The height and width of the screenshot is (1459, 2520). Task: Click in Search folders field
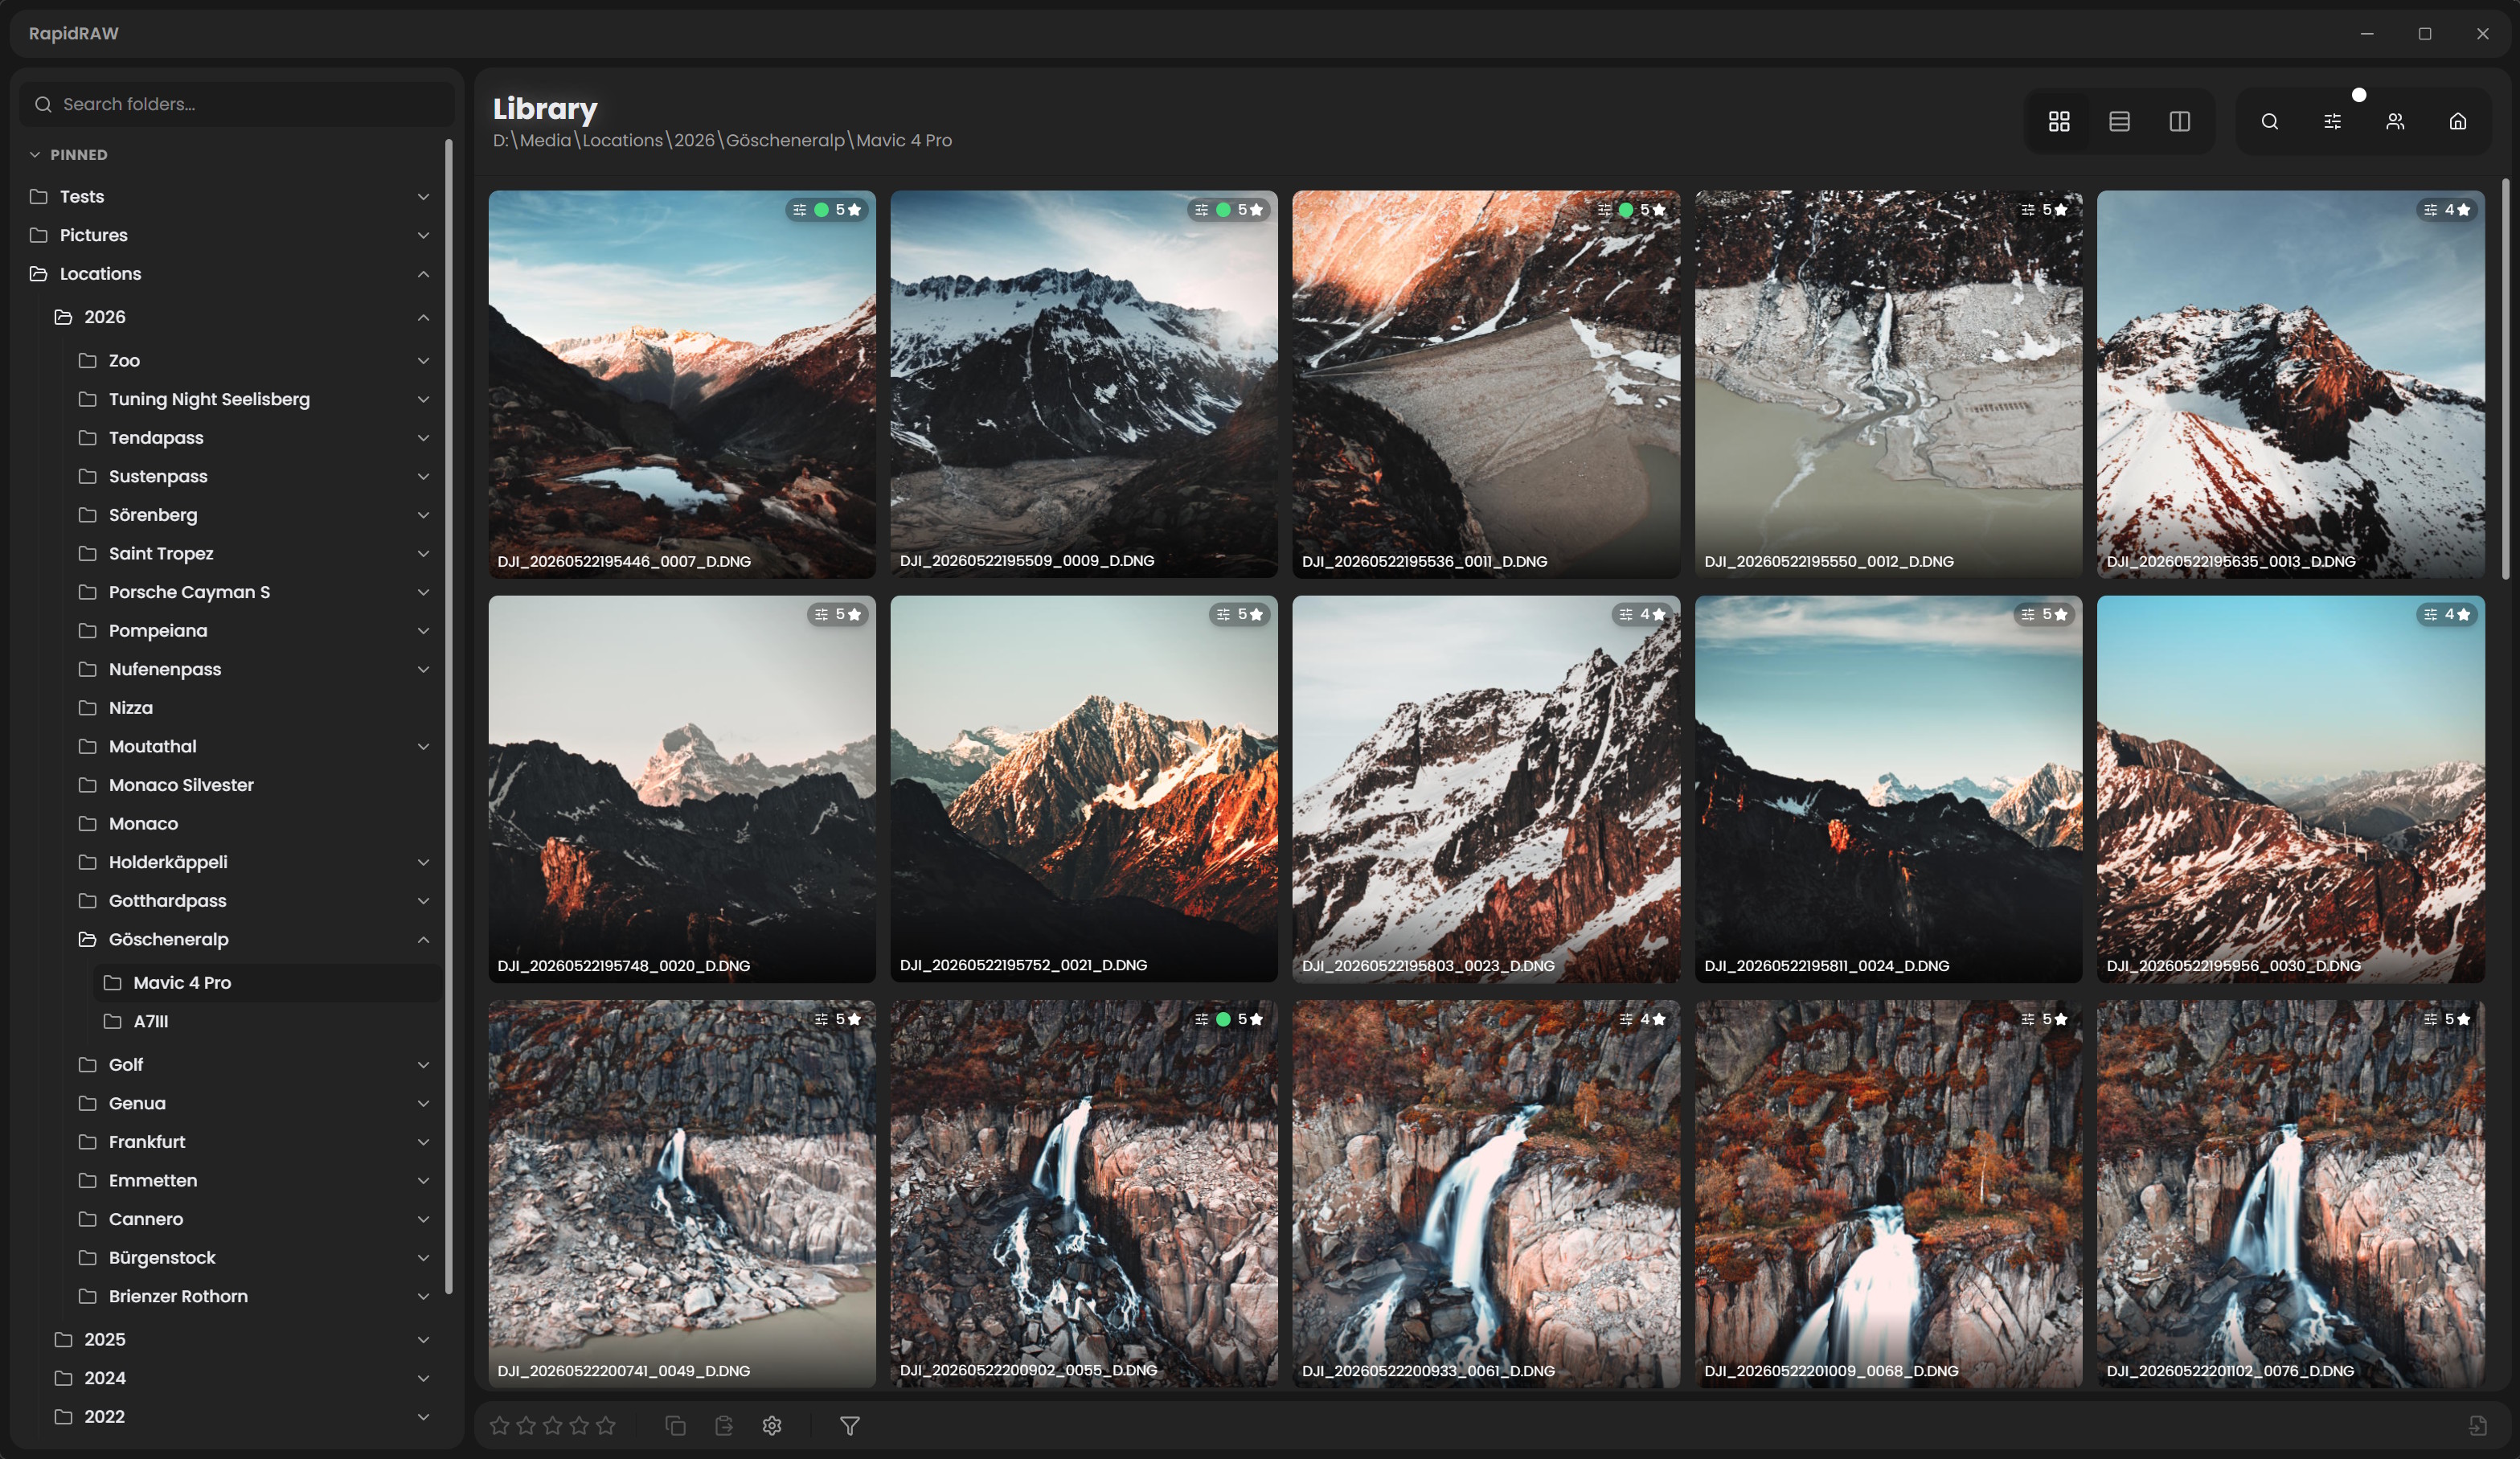click(237, 104)
